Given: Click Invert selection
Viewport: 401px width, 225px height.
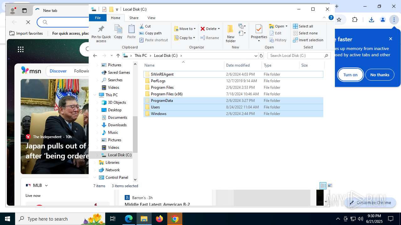Looking at the screenshot, I should (308, 40).
